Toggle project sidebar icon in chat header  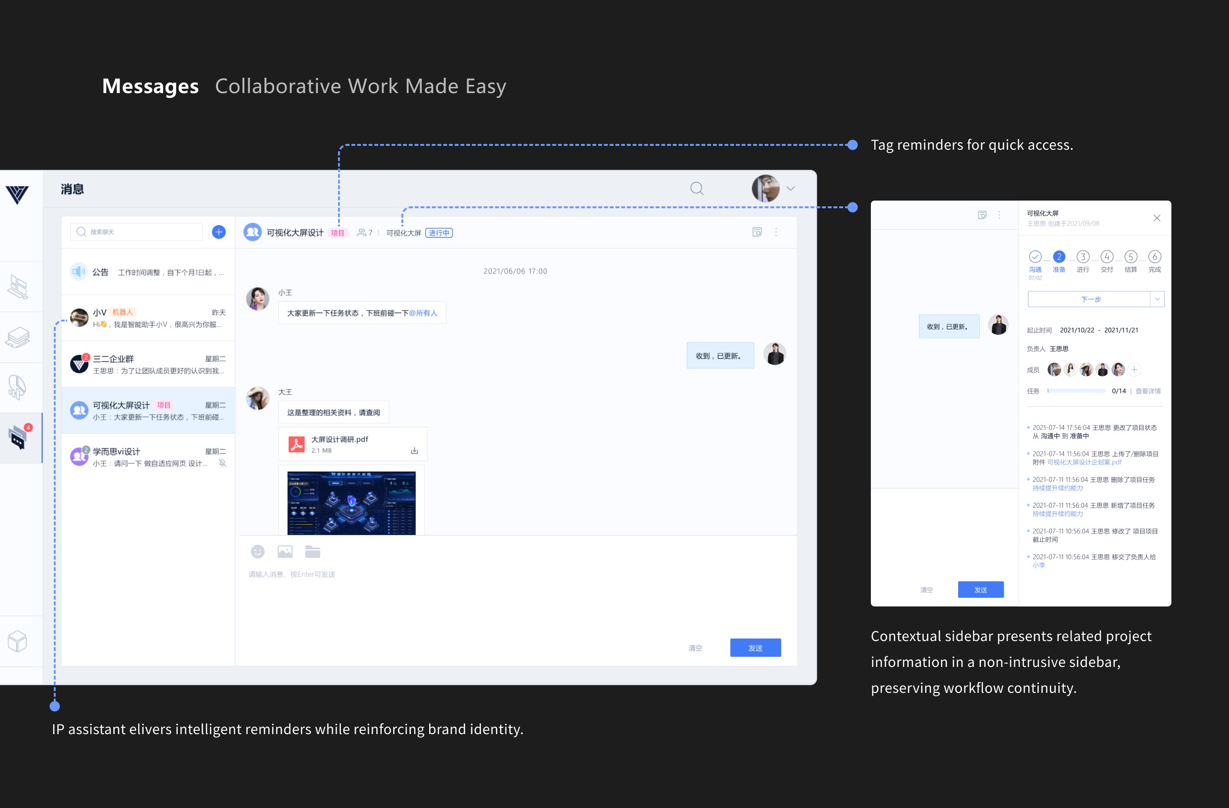(x=757, y=232)
